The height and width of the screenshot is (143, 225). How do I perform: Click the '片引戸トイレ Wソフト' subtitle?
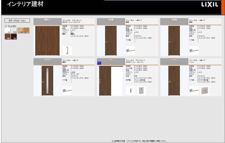[x=135, y=62]
